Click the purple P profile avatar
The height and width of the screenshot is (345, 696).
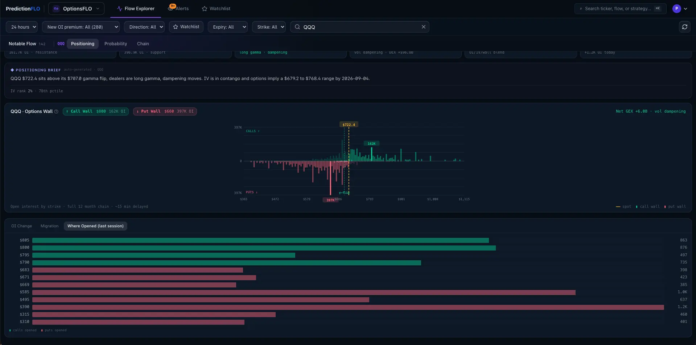coord(676,9)
